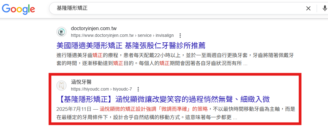Open more options for doctoryinjen.com.tw result
The height and width of the screenshot is (132, 328).
pos(180,35)
